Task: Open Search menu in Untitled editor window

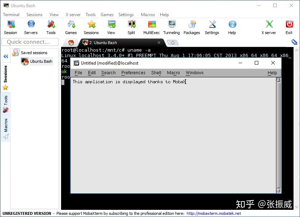Action: 109,73
